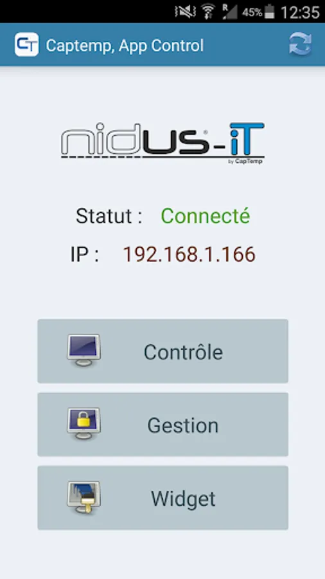Click the padlock monitor icon beside Gestion

click(83, 423)
